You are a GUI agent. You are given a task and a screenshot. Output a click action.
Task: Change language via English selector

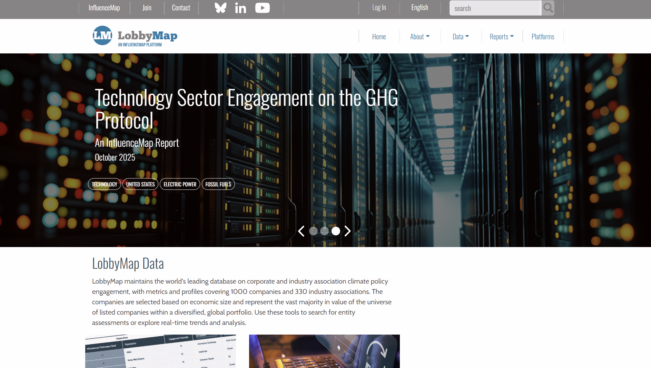click(x=420, y=8)
